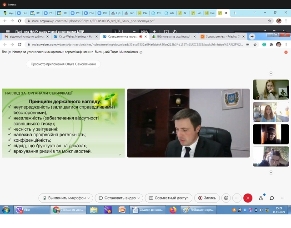Image resolution: width=291 pixels, height=228 pixels.
Task: Click Совместный доступ share button
Action: [168, 198]
